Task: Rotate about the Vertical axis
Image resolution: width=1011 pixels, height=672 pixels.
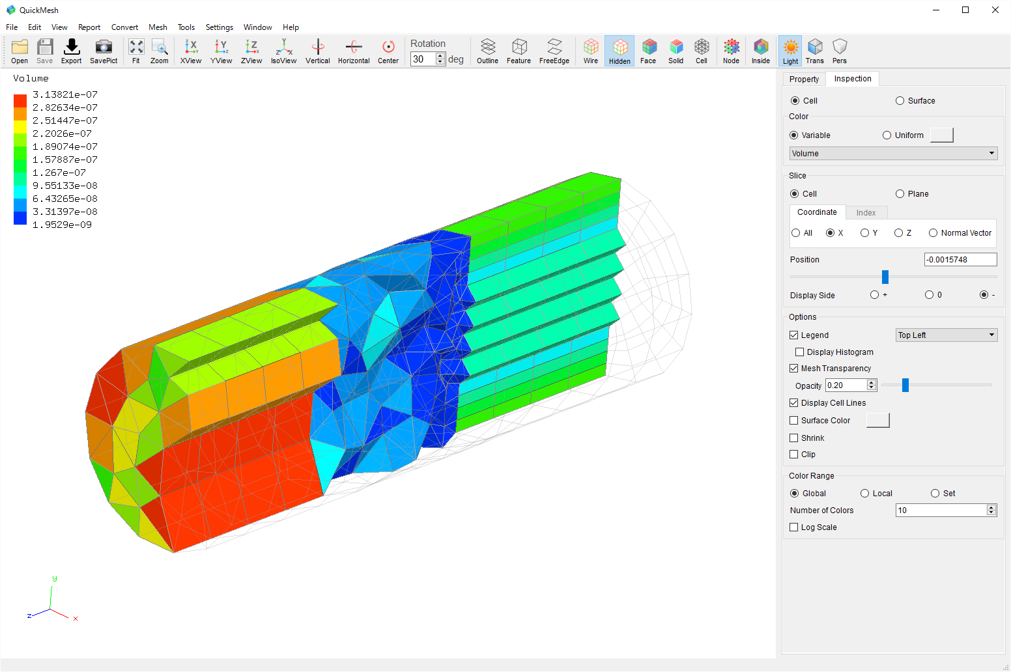Action: (x=317, y=51)
